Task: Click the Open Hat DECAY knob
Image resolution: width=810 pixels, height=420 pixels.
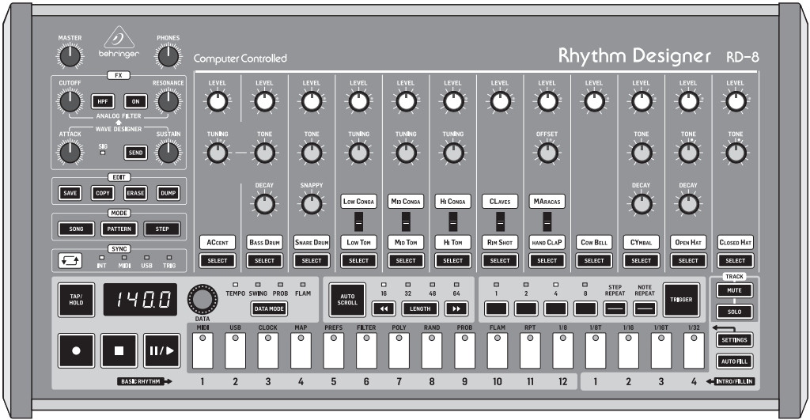Action: point(688,204)
